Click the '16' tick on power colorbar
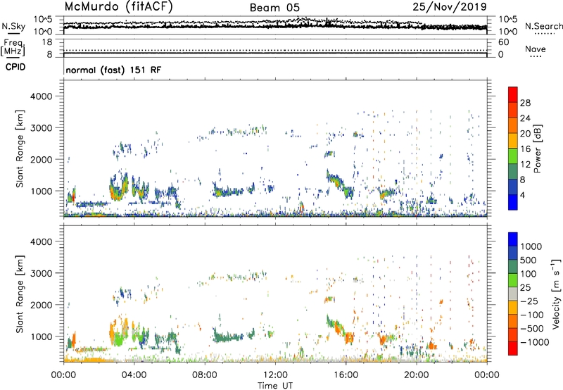The width and height of the screenshot is (563, 390). click(525, 149)
